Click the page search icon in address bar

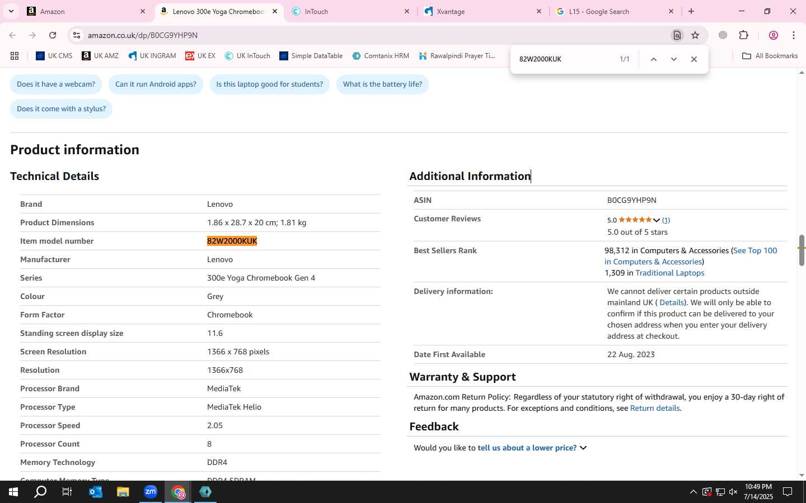point(677,35)
